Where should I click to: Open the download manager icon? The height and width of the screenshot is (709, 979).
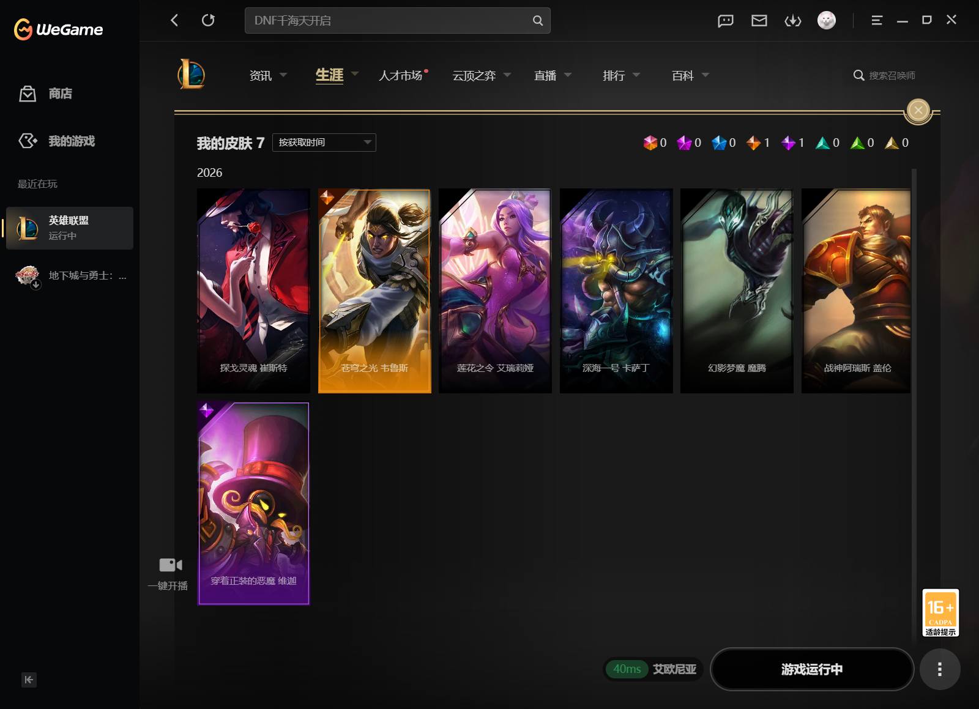[x=793, y=21]
